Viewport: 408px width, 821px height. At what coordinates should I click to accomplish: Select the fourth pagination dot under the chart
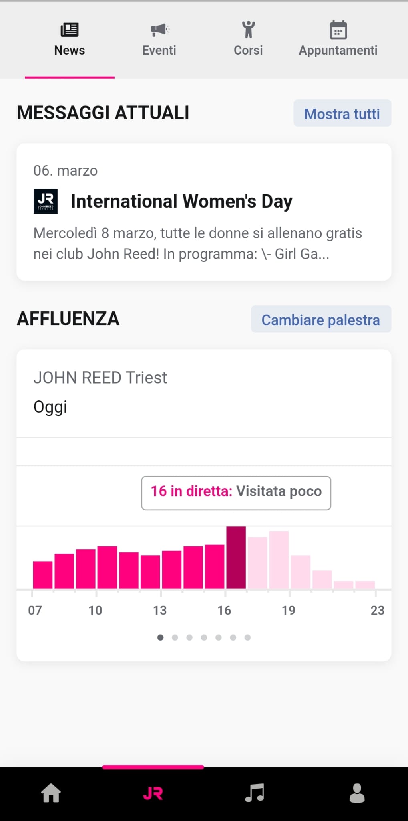[204, 637]
